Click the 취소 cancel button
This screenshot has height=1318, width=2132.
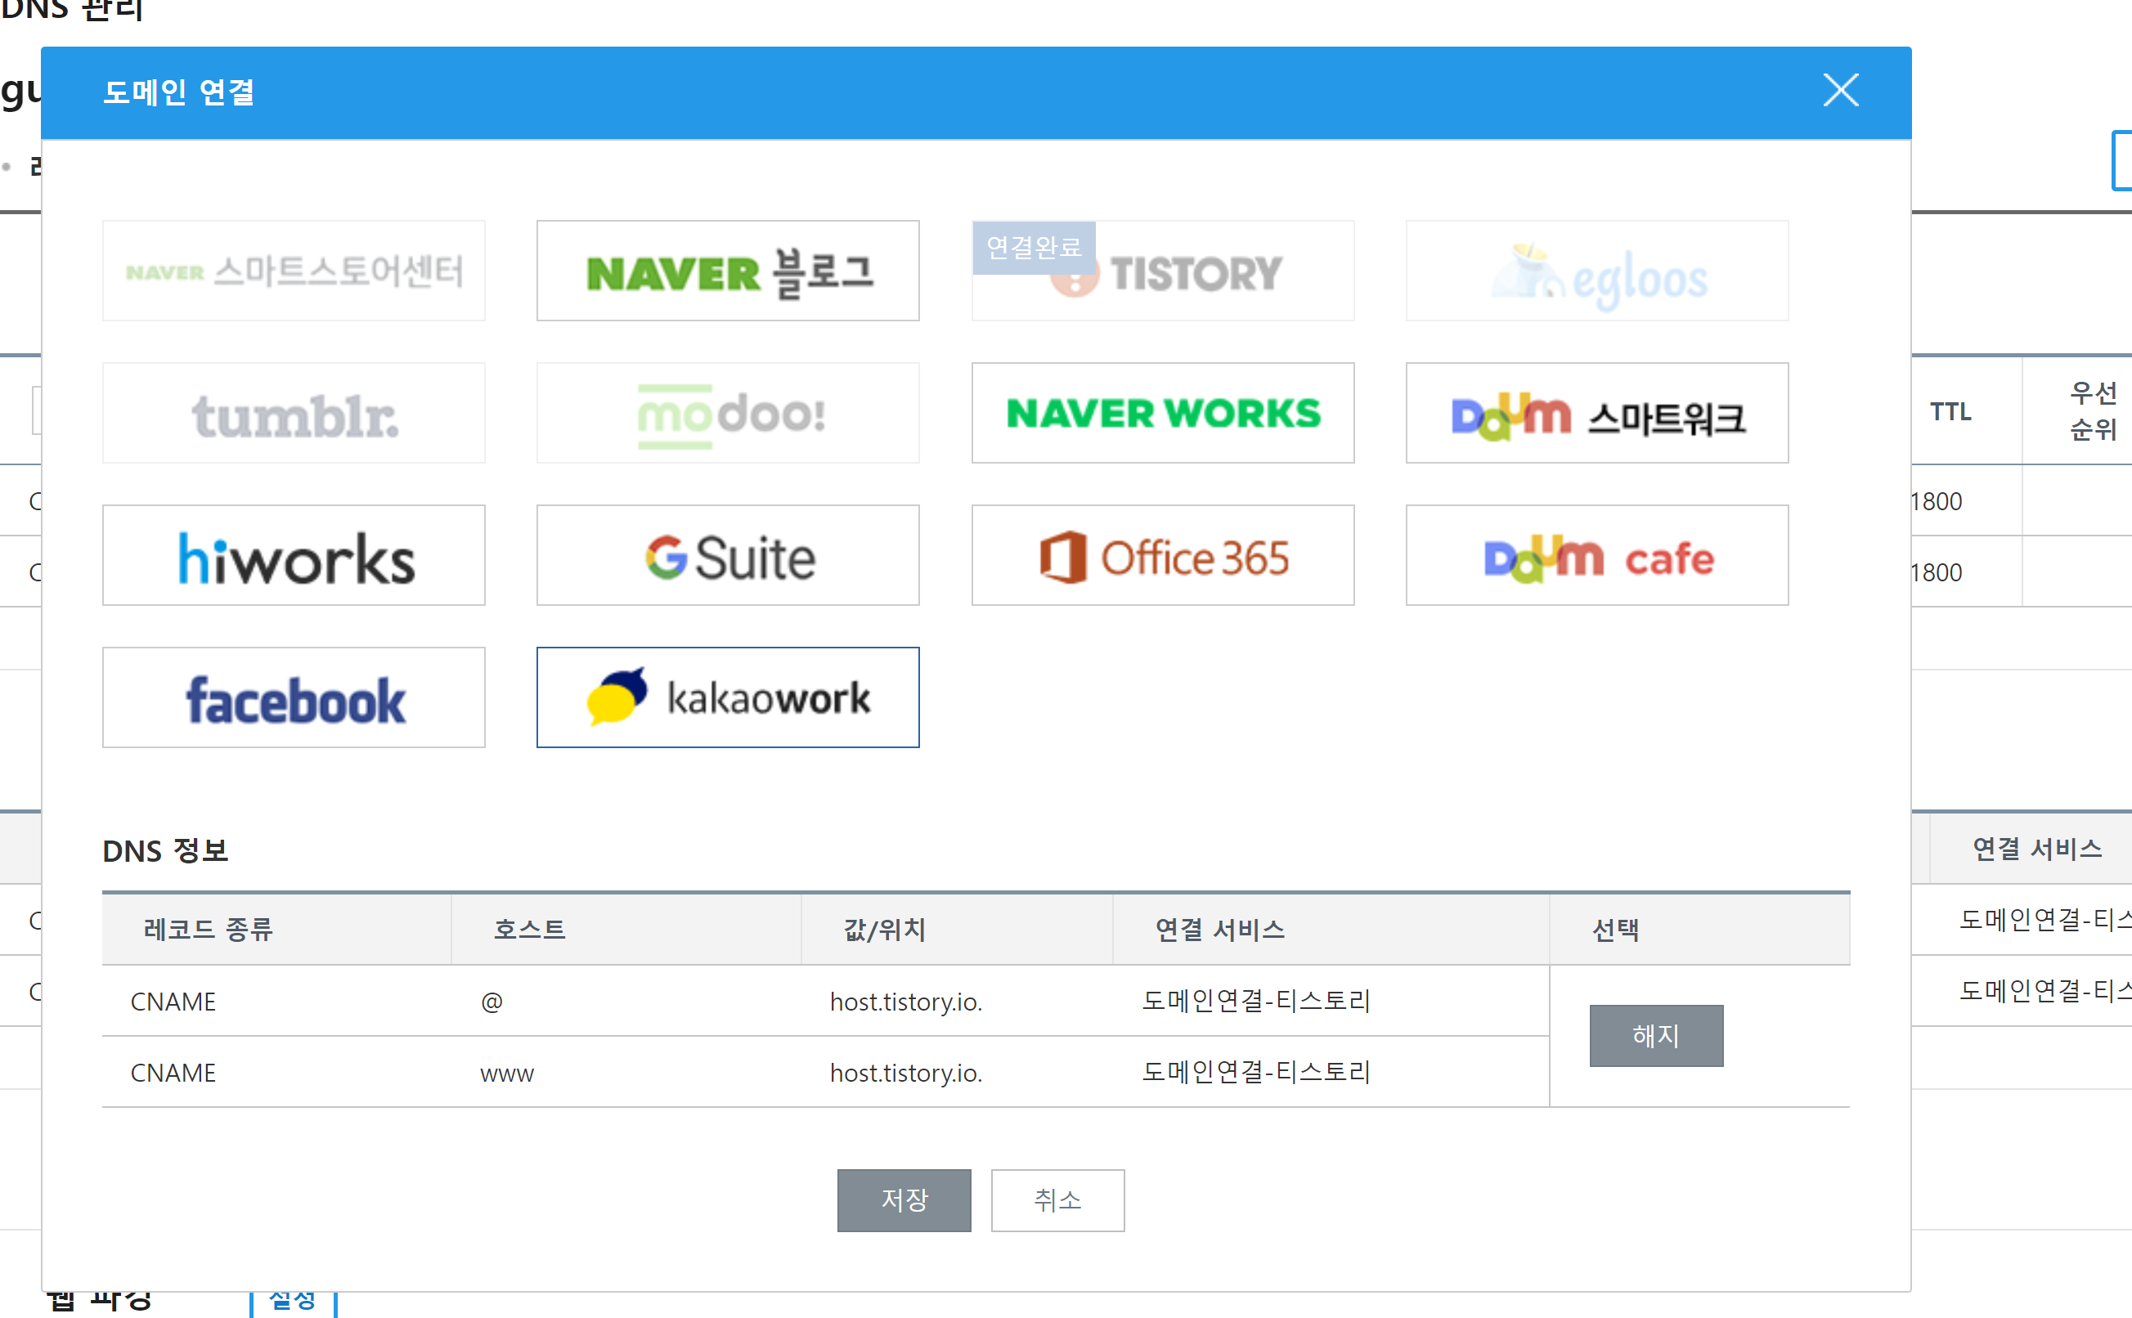coord(1057,1200)
